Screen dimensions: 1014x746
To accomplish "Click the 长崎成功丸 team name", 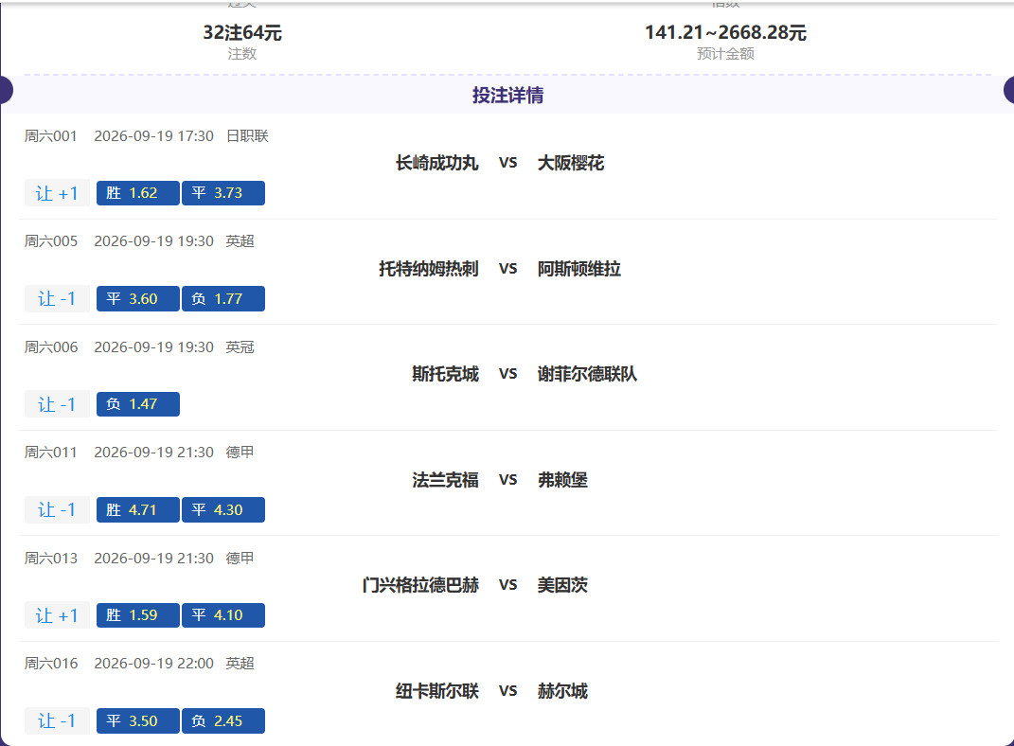I will coord(437,163).
